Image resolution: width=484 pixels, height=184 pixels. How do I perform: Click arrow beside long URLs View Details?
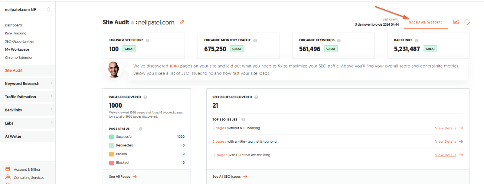[461, 155]
